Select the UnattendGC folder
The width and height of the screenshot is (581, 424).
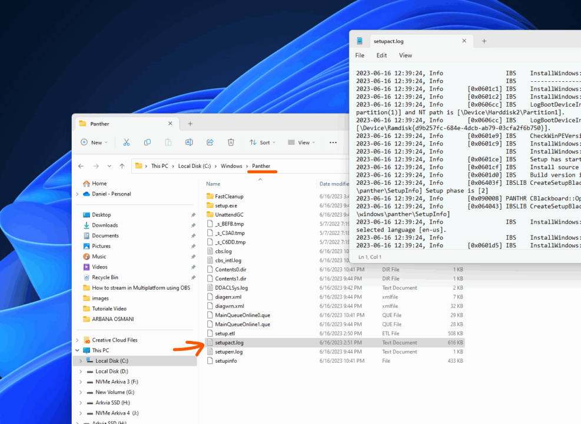click(x=229, y=214)
